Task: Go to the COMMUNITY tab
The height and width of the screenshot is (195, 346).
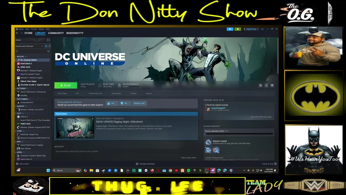Action: 56,33
